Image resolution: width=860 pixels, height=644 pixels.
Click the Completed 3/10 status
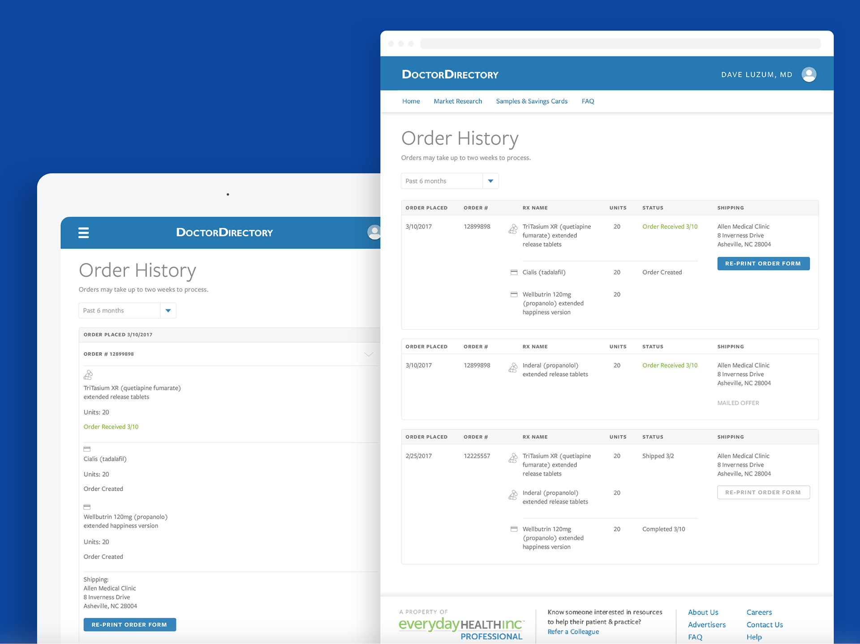pos(663,529)
